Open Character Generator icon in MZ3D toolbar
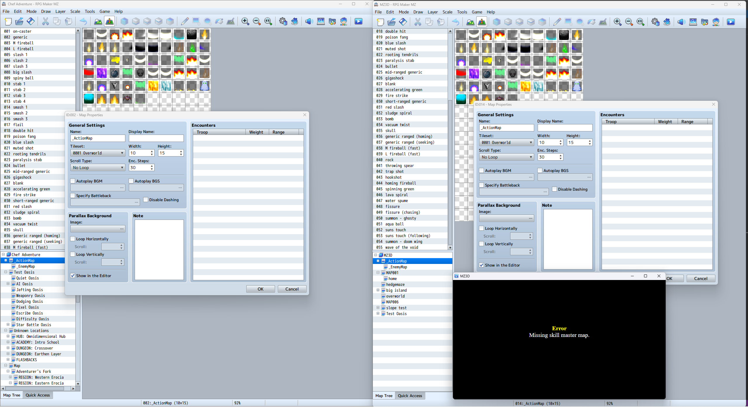Screen dimensions: 748x407 point(716,22)
